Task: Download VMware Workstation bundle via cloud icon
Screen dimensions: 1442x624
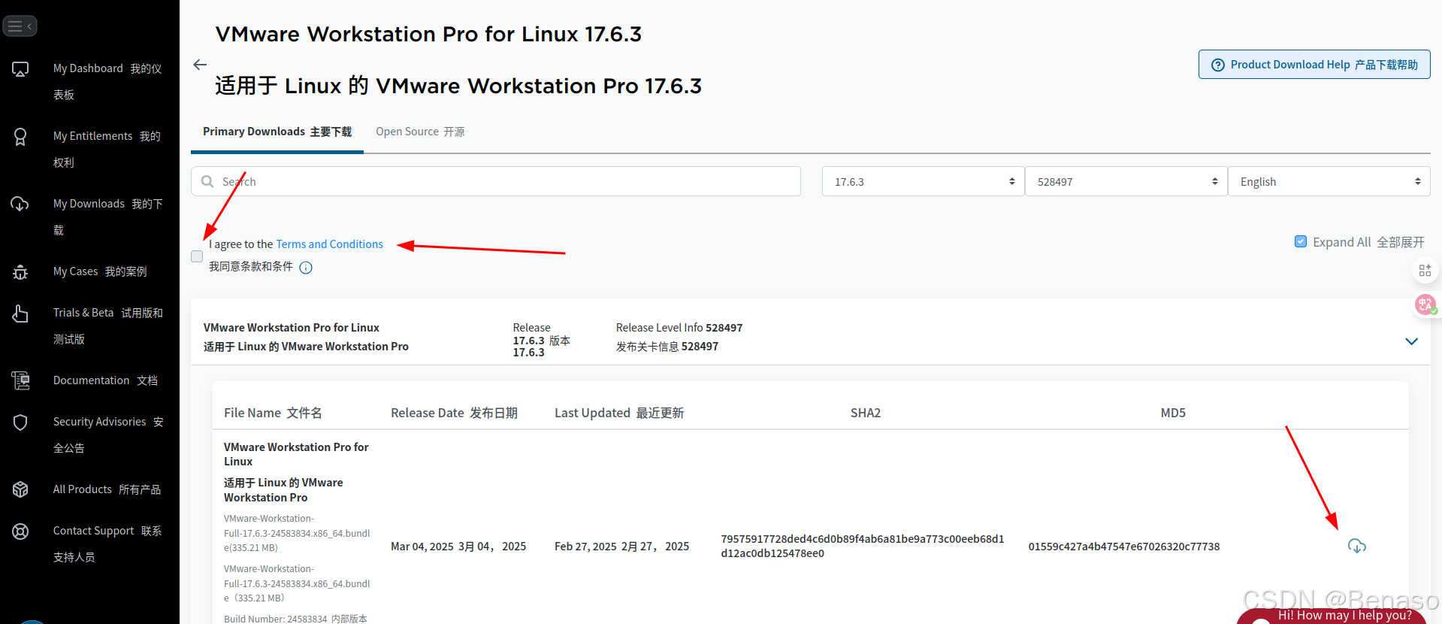Action: click(x=1356, y=547)
